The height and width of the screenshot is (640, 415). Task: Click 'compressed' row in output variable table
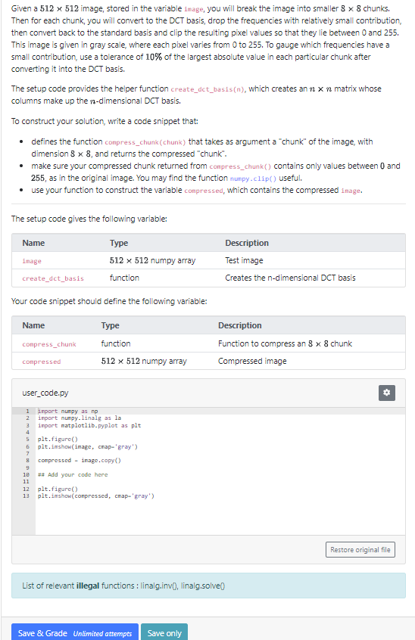[208, 361]
